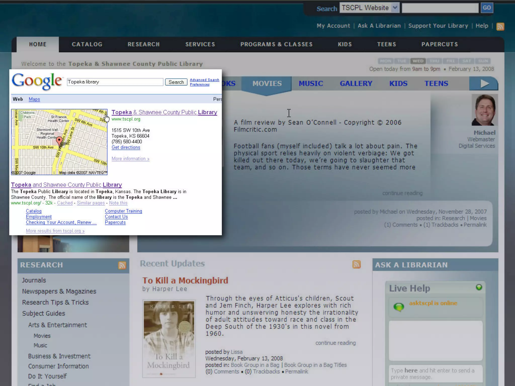Select the THU day indicator

pyautogui.click(x=434, y=61)
